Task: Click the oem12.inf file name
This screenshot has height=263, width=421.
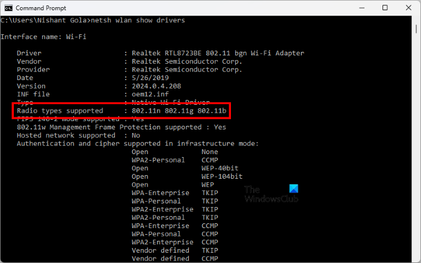Action: pos(150,94)
